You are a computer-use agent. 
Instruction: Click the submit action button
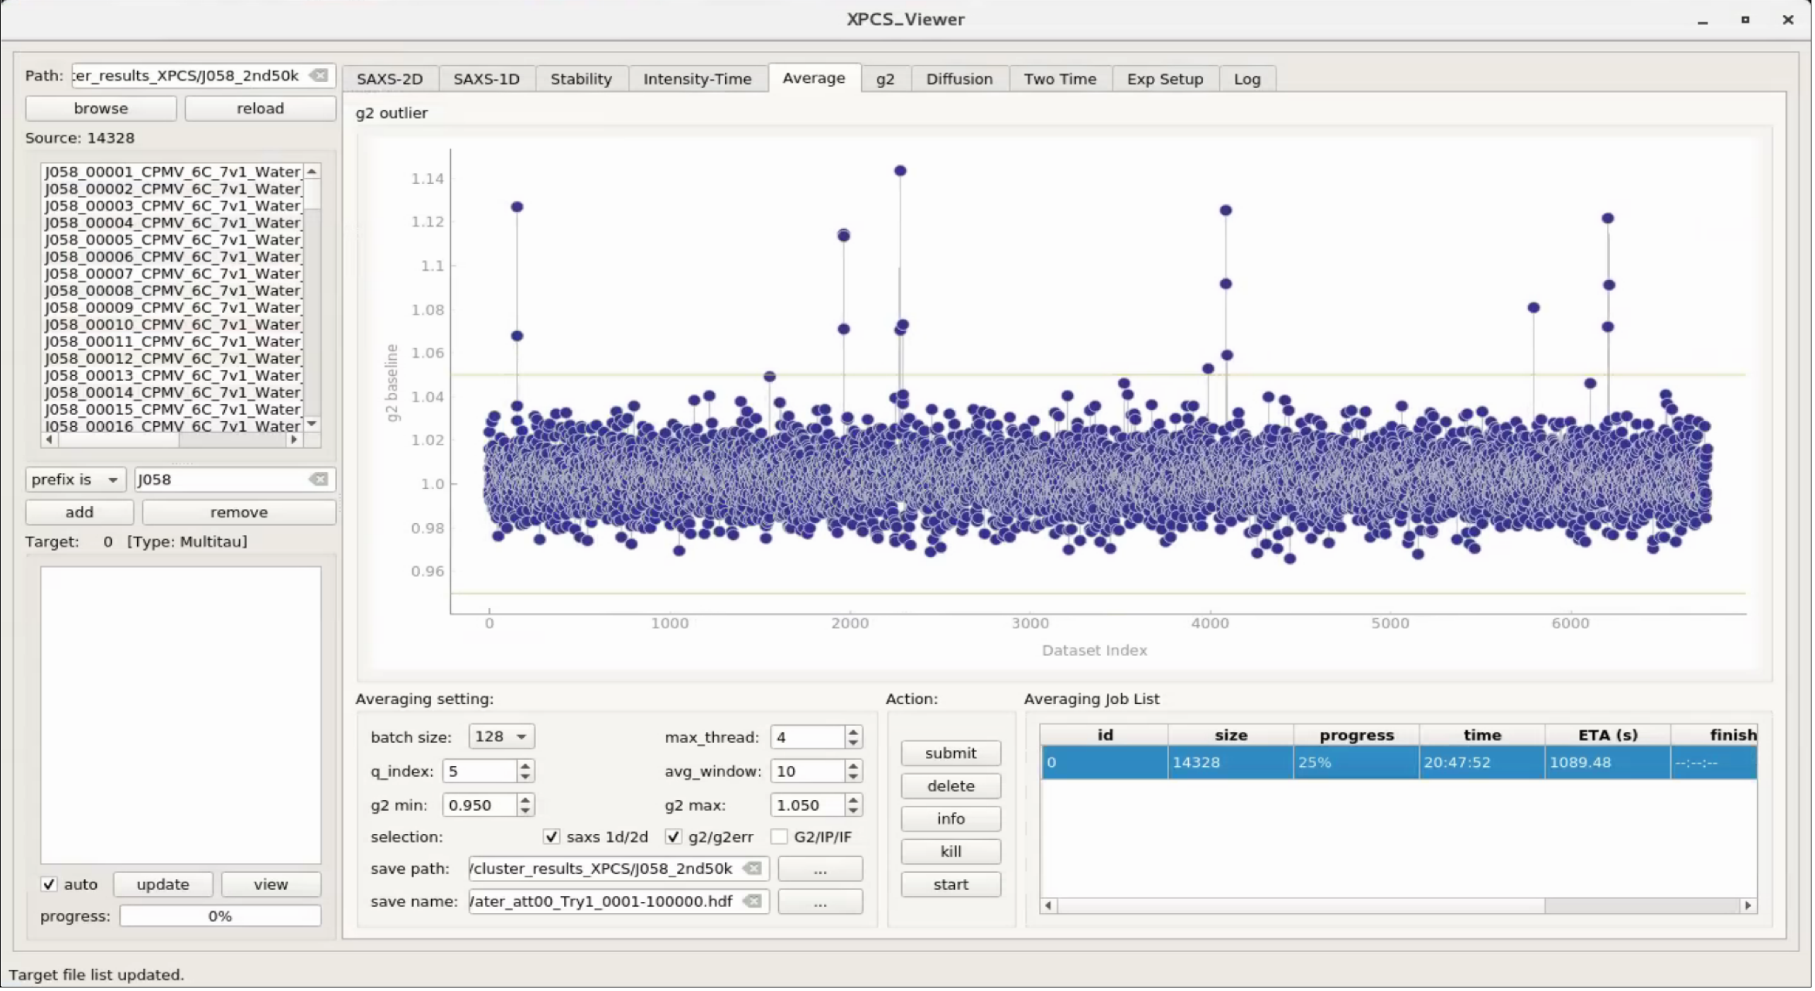tap(951, 754)
